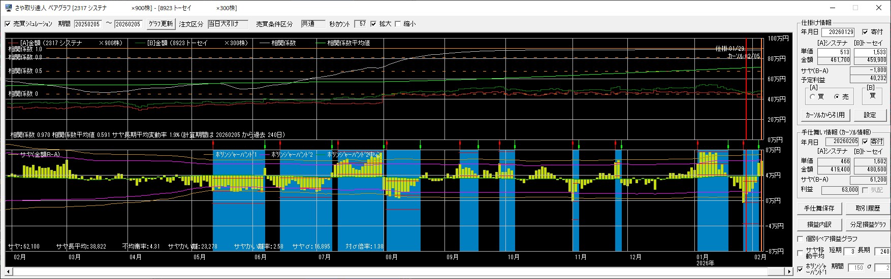Image resolution: width=891 pixels, height=279 pixels.
Task: Click the 手仕舞保存 button
Action: 819,208
